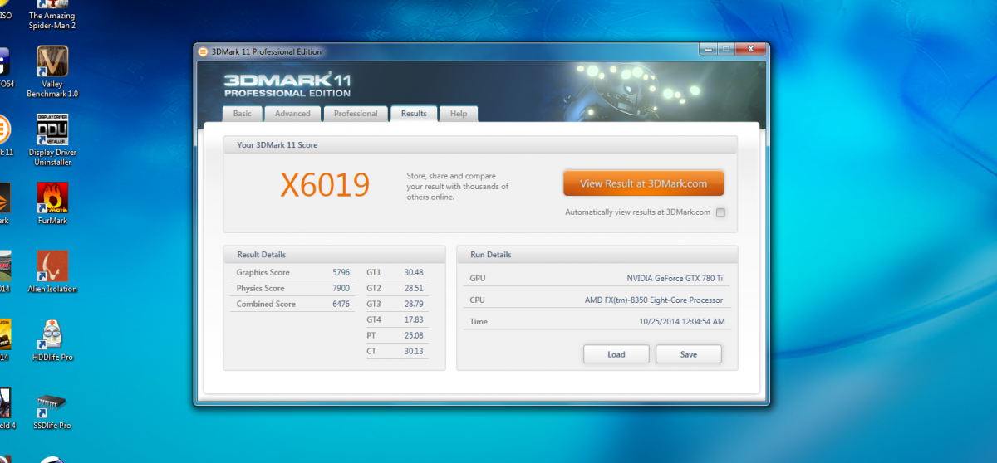Switch to the Basic tab
Image resolution: width=997 pixels, height=463 pixels.
(243, 114)
